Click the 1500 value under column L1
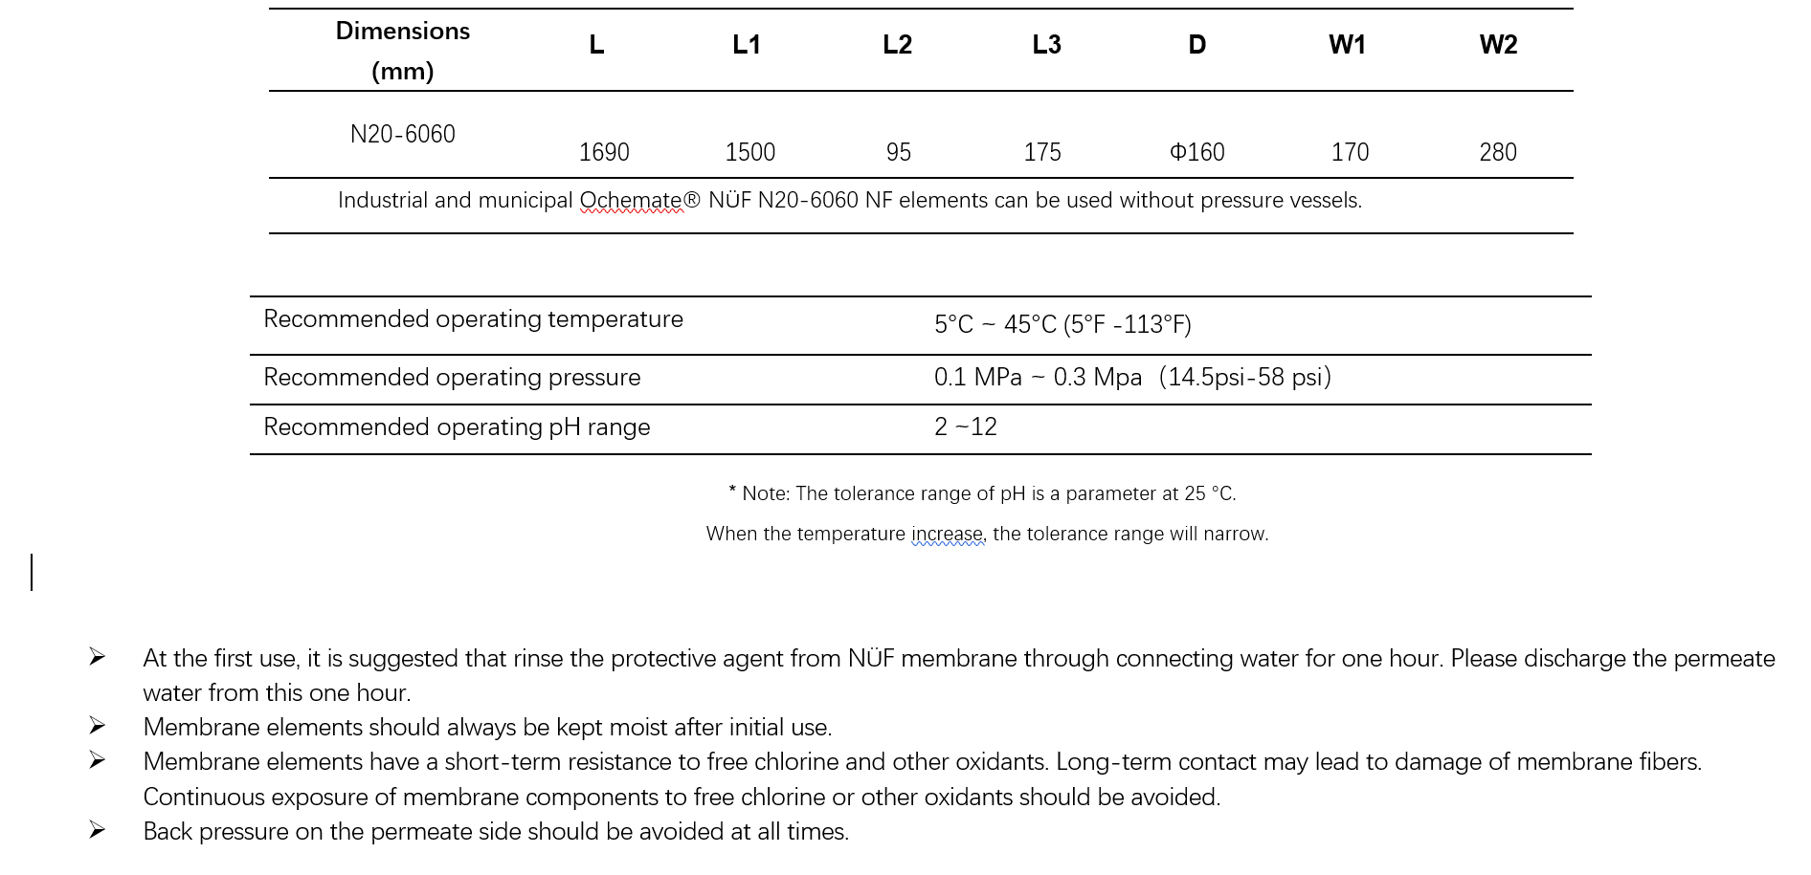 749,152
